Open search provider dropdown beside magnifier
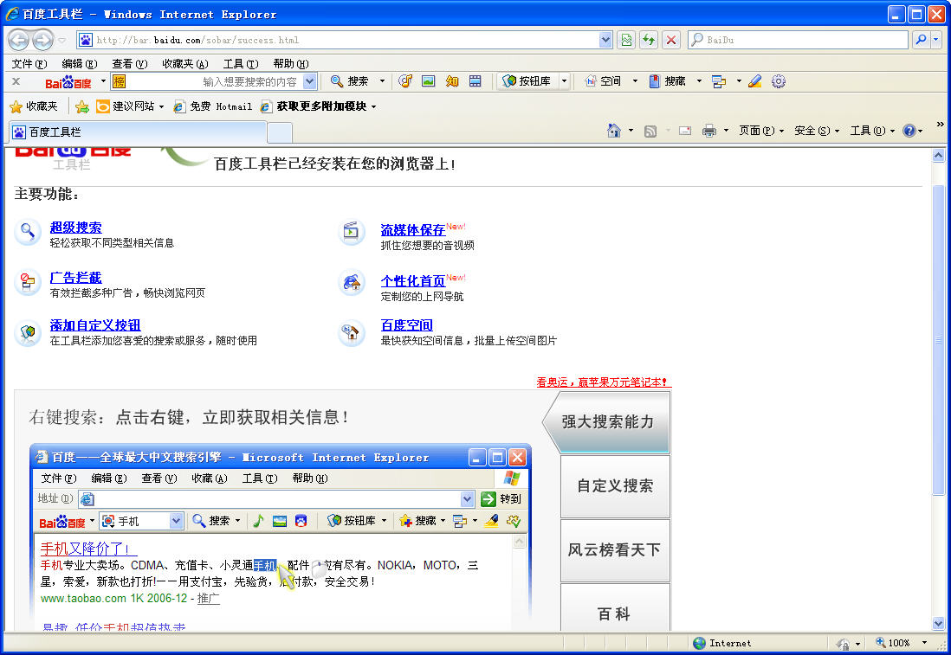 click(x=935, y=40)
